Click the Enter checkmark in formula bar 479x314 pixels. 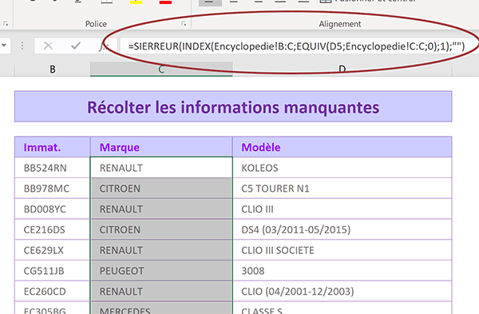pos(76,46)
